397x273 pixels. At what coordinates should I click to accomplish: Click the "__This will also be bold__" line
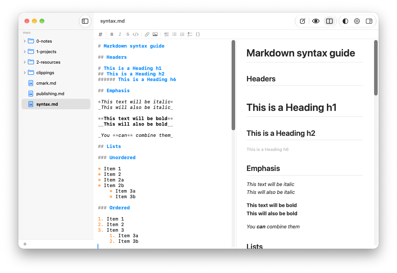point(136,124)
